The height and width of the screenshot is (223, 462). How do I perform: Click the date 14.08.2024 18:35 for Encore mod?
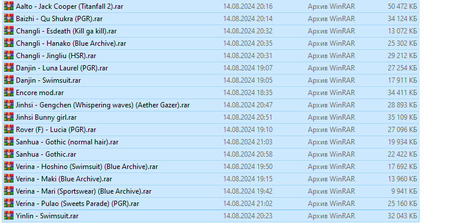point(248,93)
